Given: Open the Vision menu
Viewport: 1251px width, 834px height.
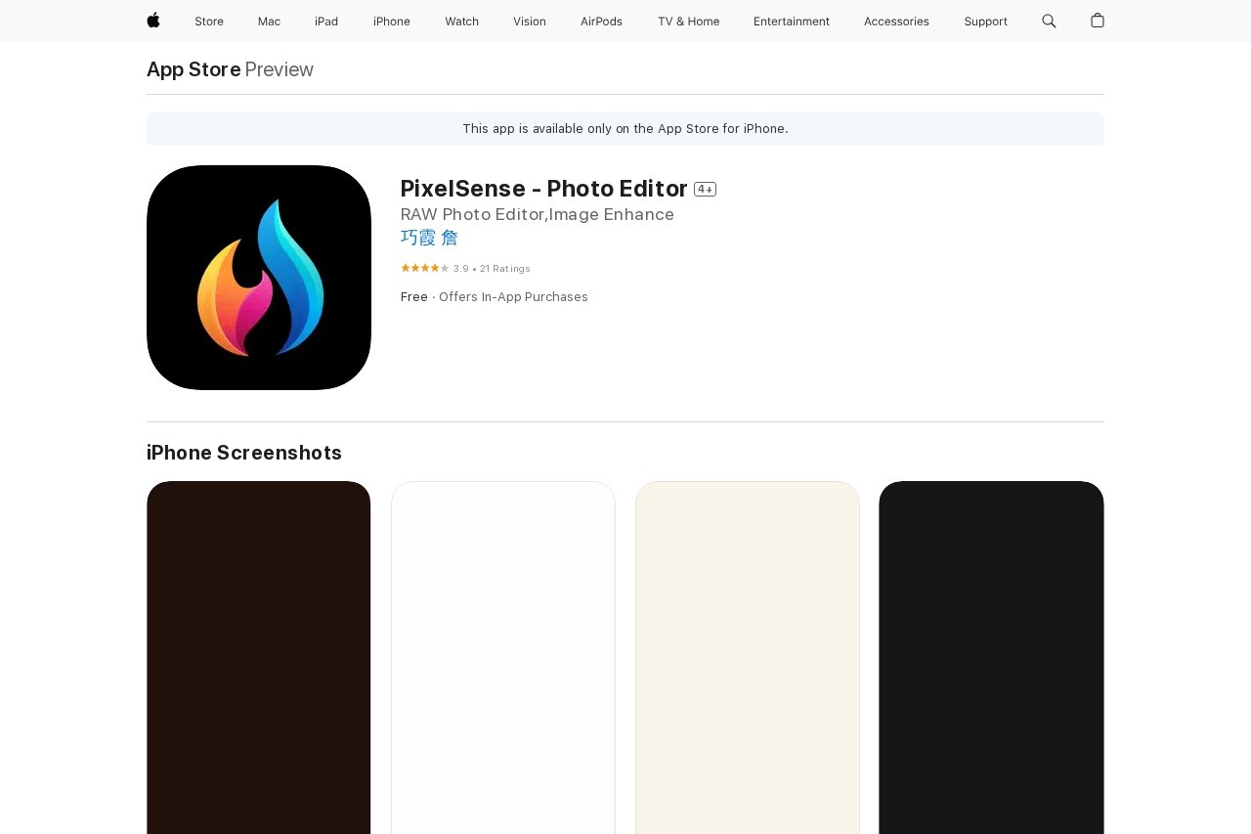Looking at the screenshot, I should point(530,22).
